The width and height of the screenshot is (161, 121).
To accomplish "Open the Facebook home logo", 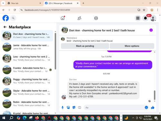I will coord(5,18).
